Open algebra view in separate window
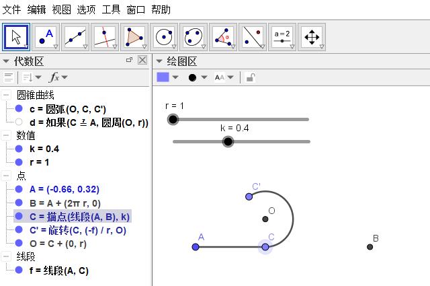The image size is (430, 286). tap(129, 60)
